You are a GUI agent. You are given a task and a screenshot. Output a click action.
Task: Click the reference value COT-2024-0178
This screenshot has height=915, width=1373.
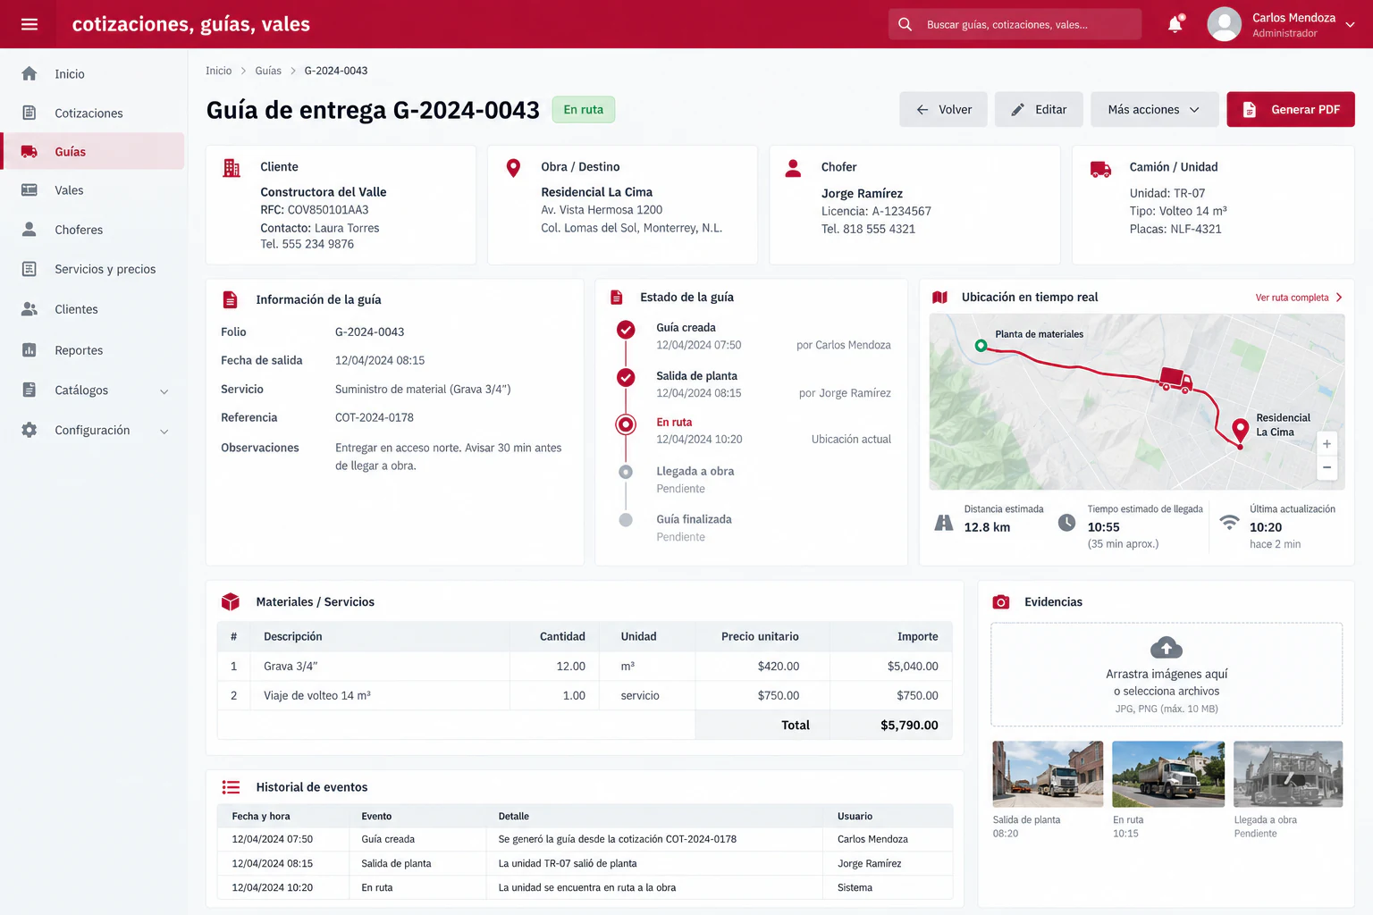pos(375,417)
